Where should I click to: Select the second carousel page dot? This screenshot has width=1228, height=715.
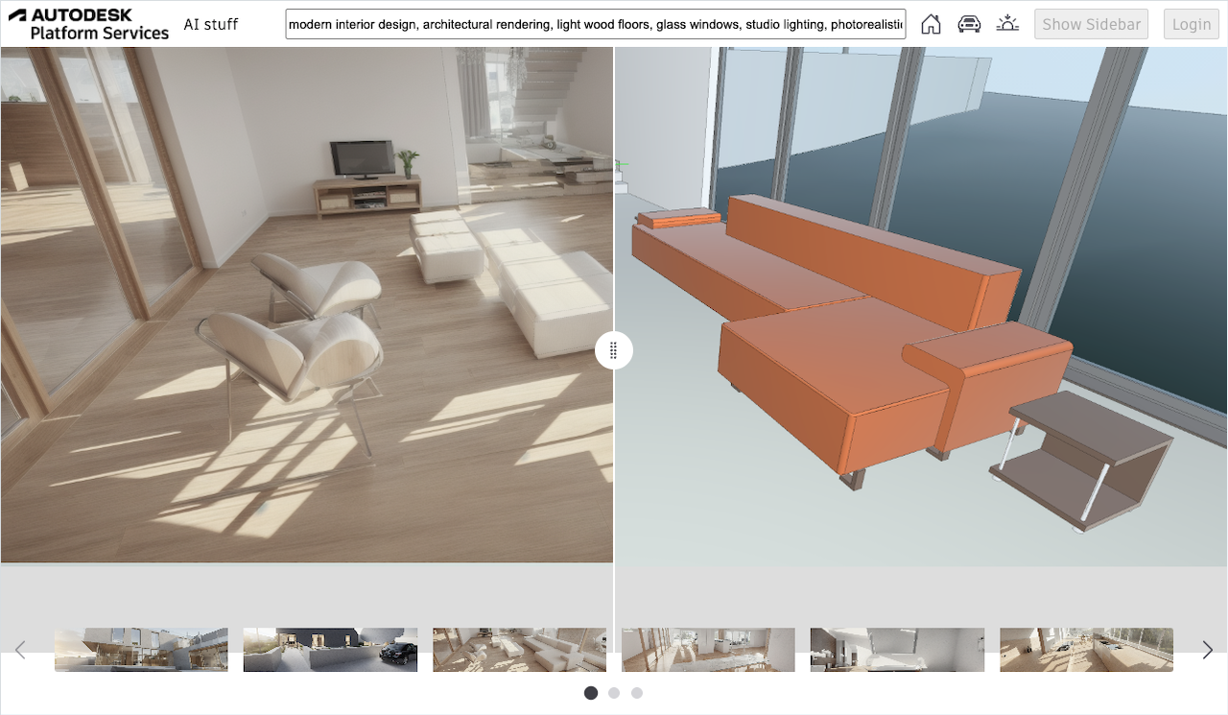click(614, 693)
